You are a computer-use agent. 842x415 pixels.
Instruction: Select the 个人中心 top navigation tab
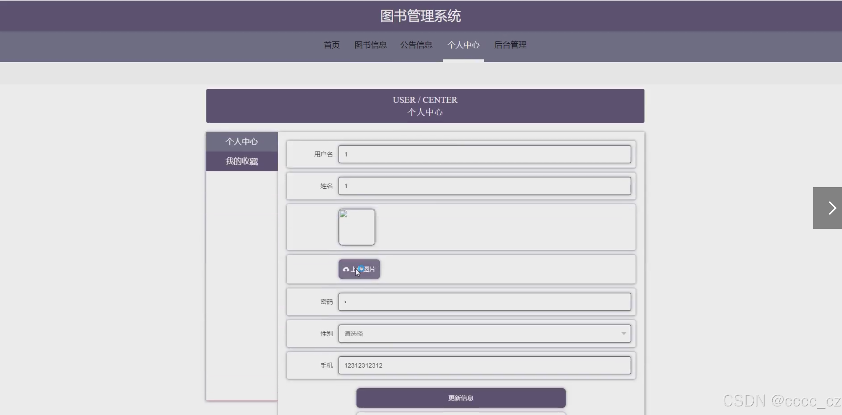463,45
